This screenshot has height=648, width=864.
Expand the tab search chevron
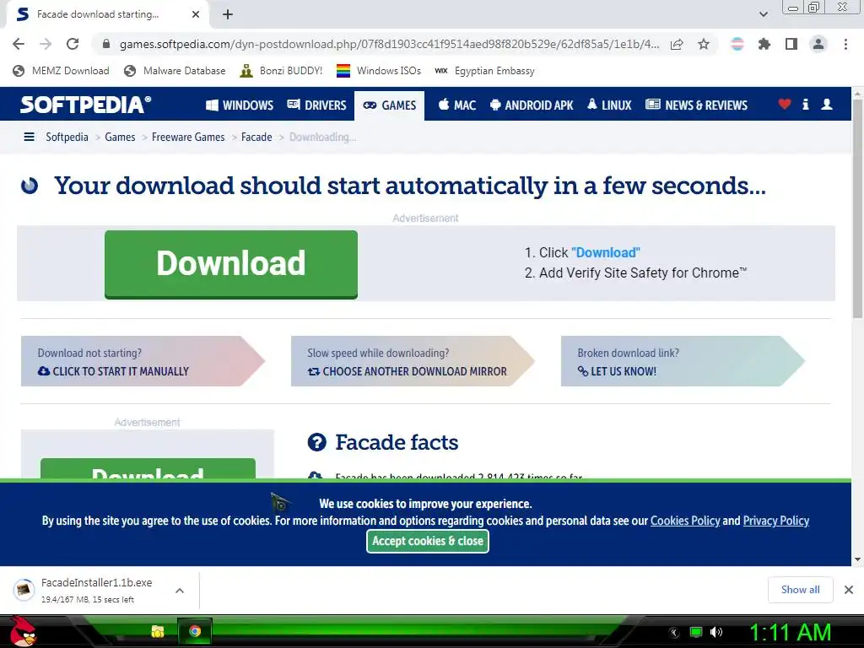click(763, 14)
